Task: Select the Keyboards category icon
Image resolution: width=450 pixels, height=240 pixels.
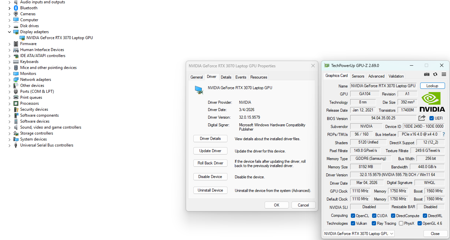Action: click(x=16, y=62)
